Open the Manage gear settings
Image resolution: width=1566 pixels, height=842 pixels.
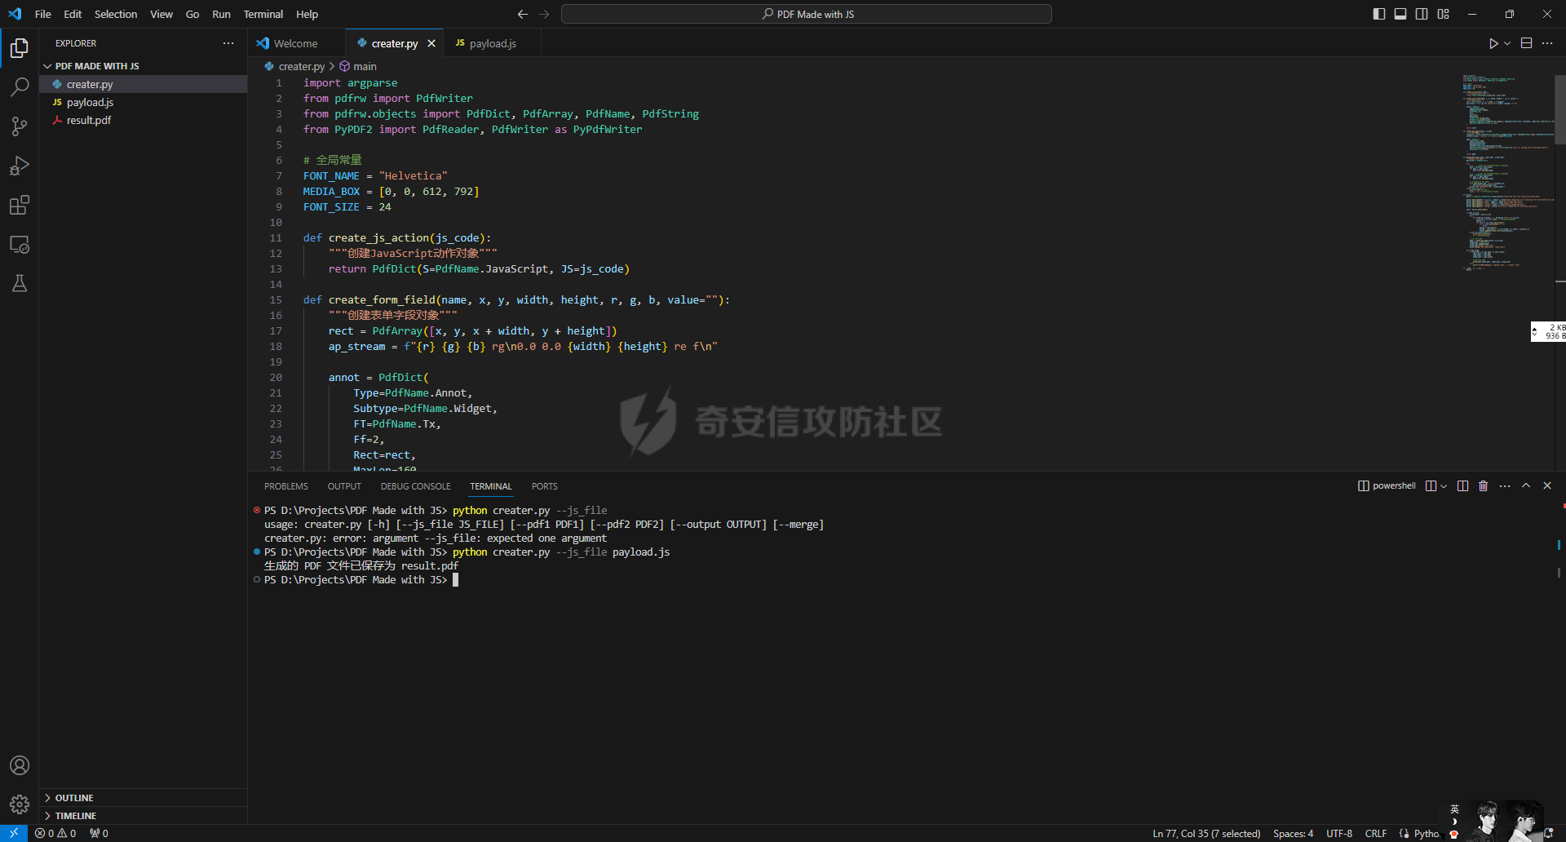click(20, 804)
